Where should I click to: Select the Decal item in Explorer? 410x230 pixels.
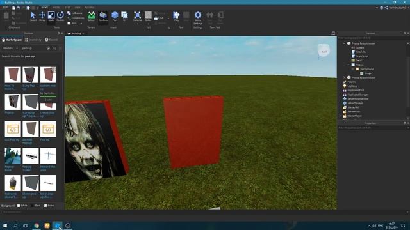(359, 61)
